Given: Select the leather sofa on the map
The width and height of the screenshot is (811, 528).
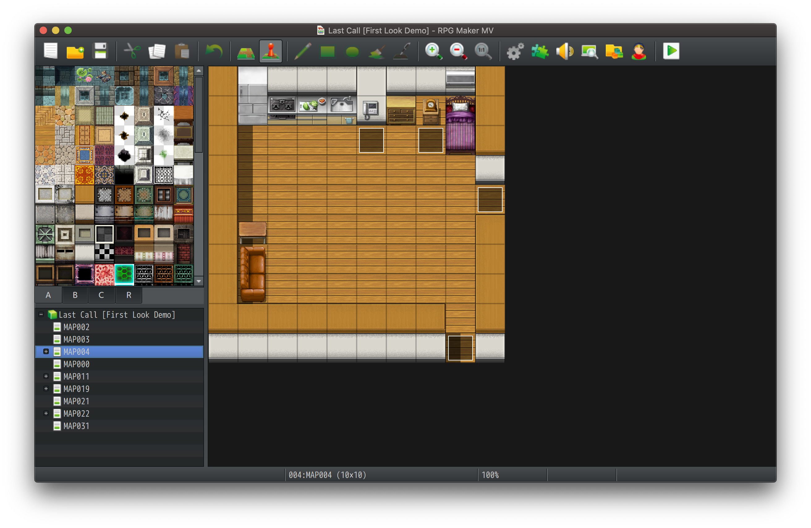Looking at the screenshot, I should tap(253, 274).
